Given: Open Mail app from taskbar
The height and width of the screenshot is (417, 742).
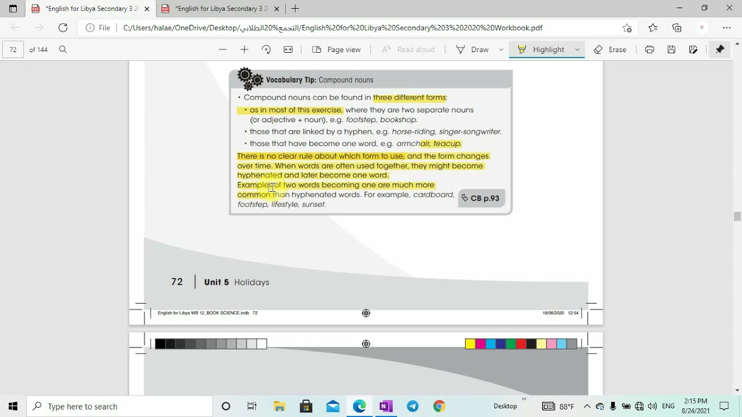Looking at the screenshot, I should [333, 407].
